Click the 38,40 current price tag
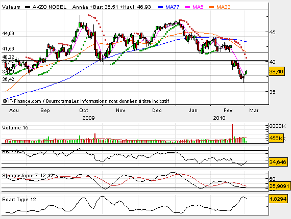 277,71
